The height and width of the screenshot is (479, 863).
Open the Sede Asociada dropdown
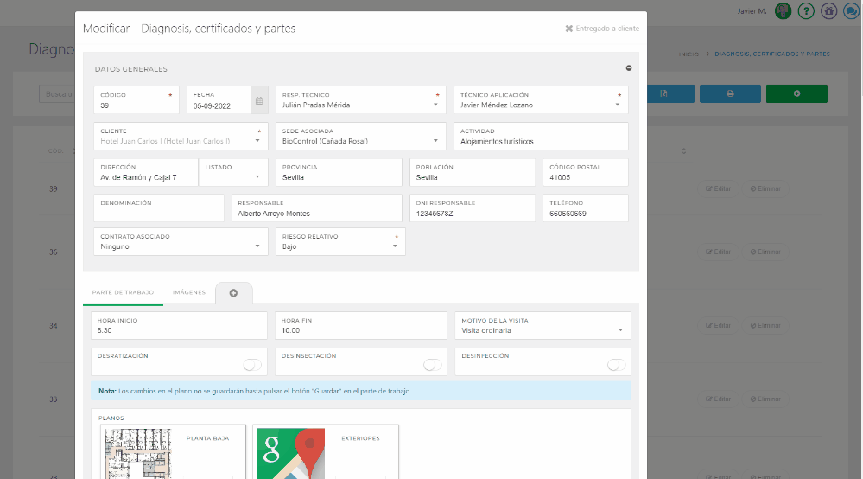coord(360,140)
